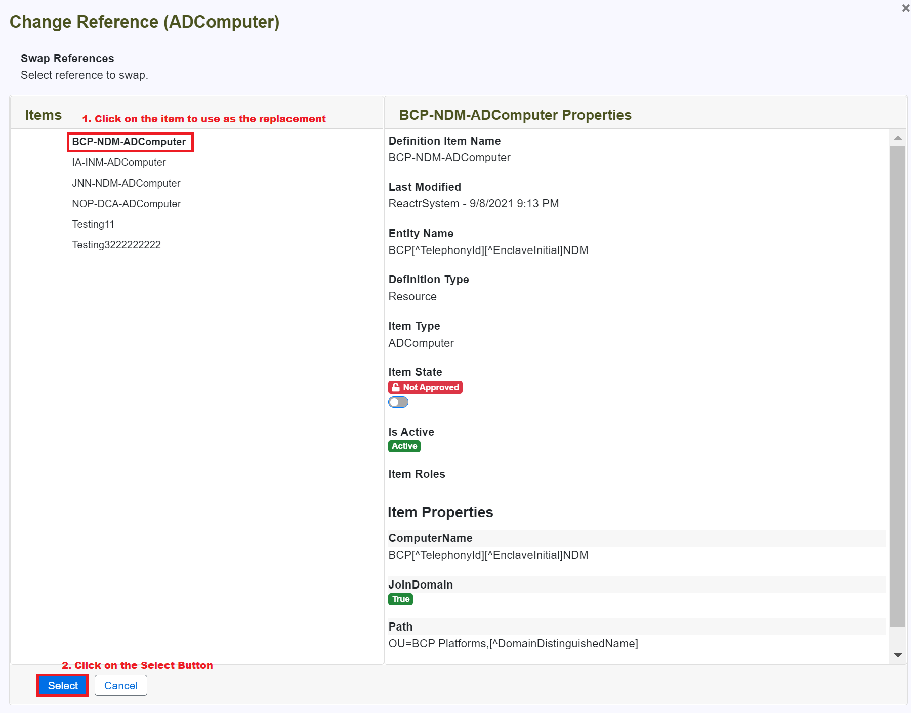Click the Definition Item Name value
Image resolution: width=911 pixels, height=713 pixels.
449,158
